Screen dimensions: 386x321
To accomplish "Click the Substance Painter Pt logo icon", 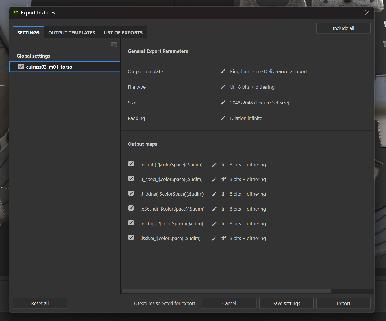I will click(16, 12).
